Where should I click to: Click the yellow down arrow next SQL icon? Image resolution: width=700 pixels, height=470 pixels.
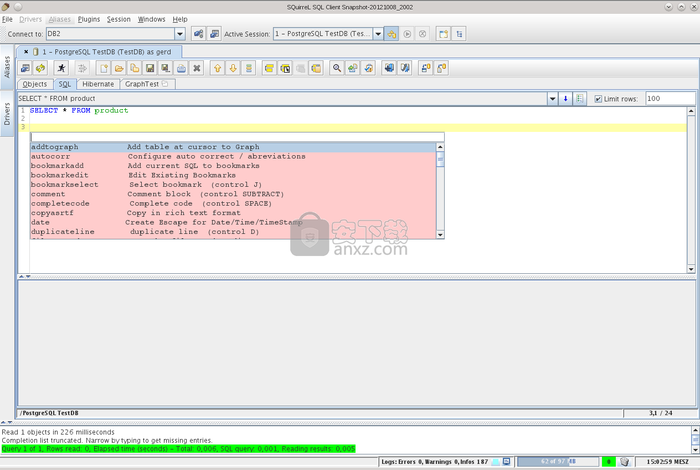pos(233,68)
